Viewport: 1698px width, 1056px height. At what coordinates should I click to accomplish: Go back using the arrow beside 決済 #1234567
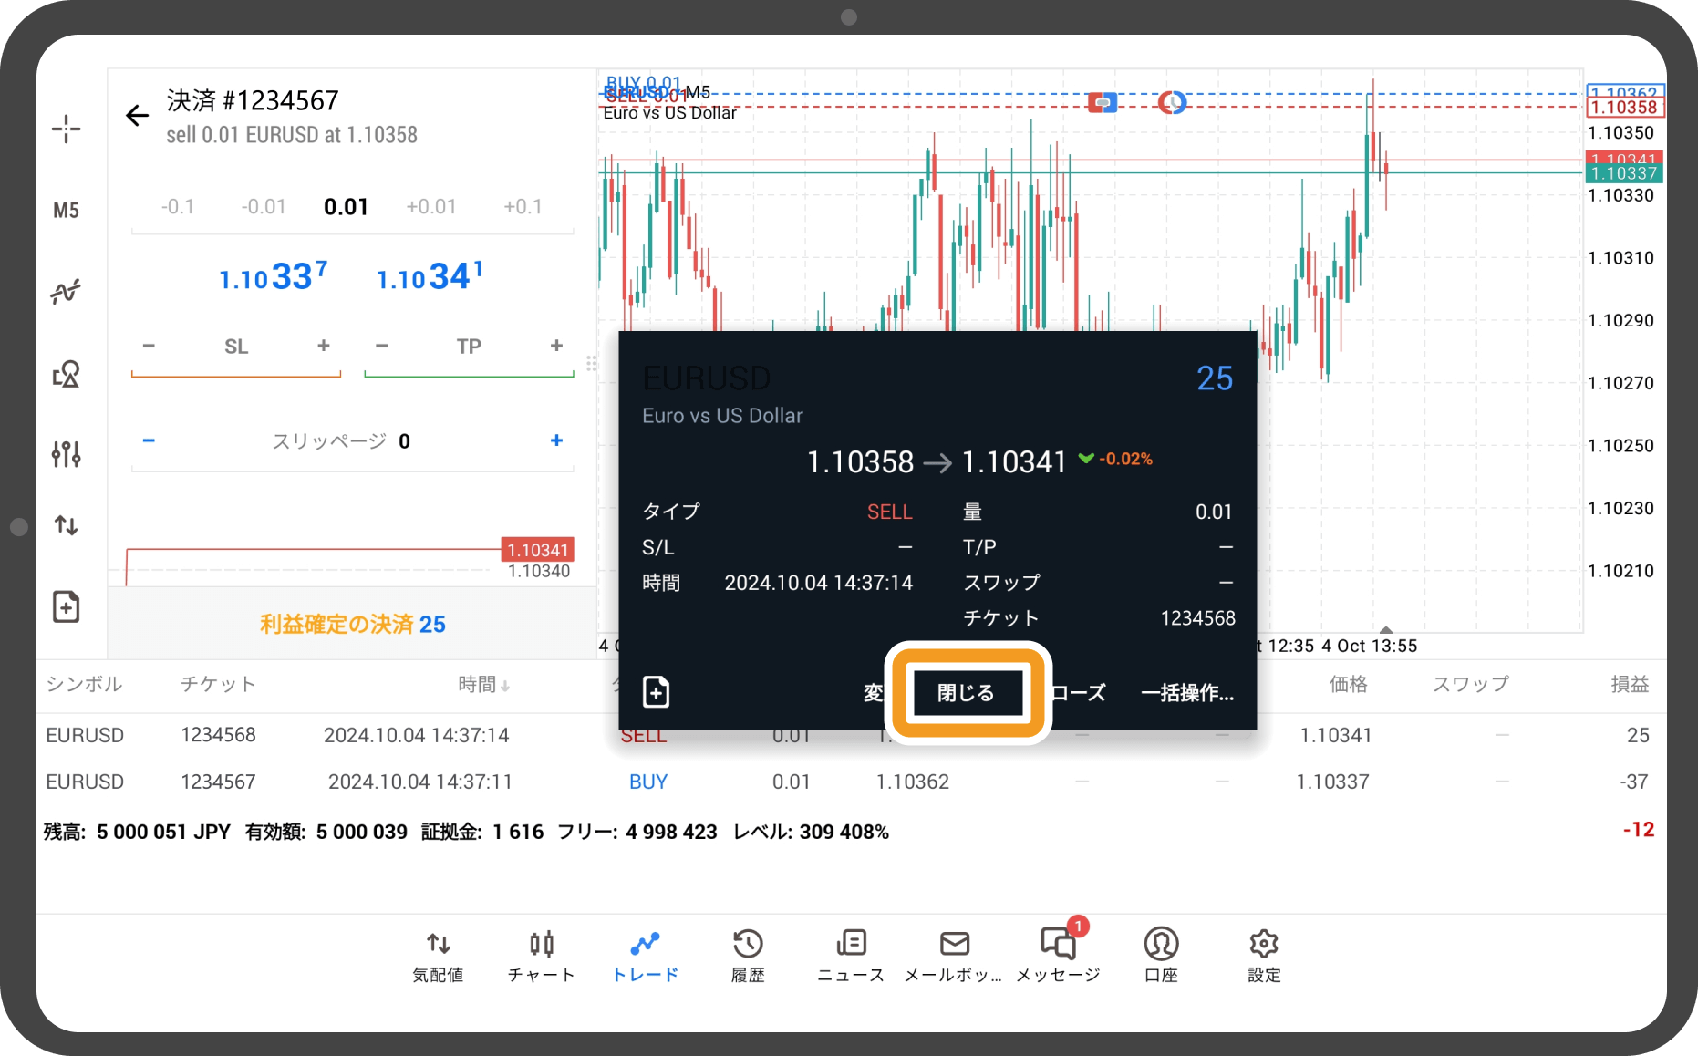click(137, 116)
